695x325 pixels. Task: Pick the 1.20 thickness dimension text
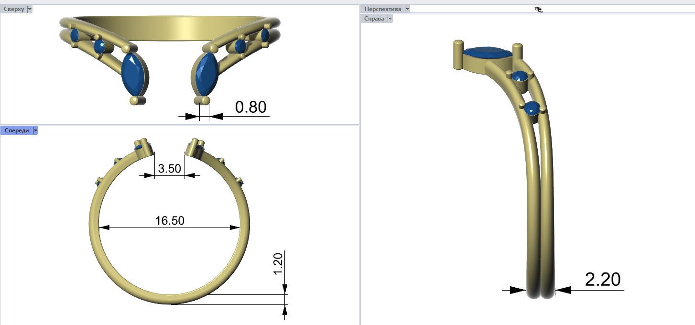[279, 263]
